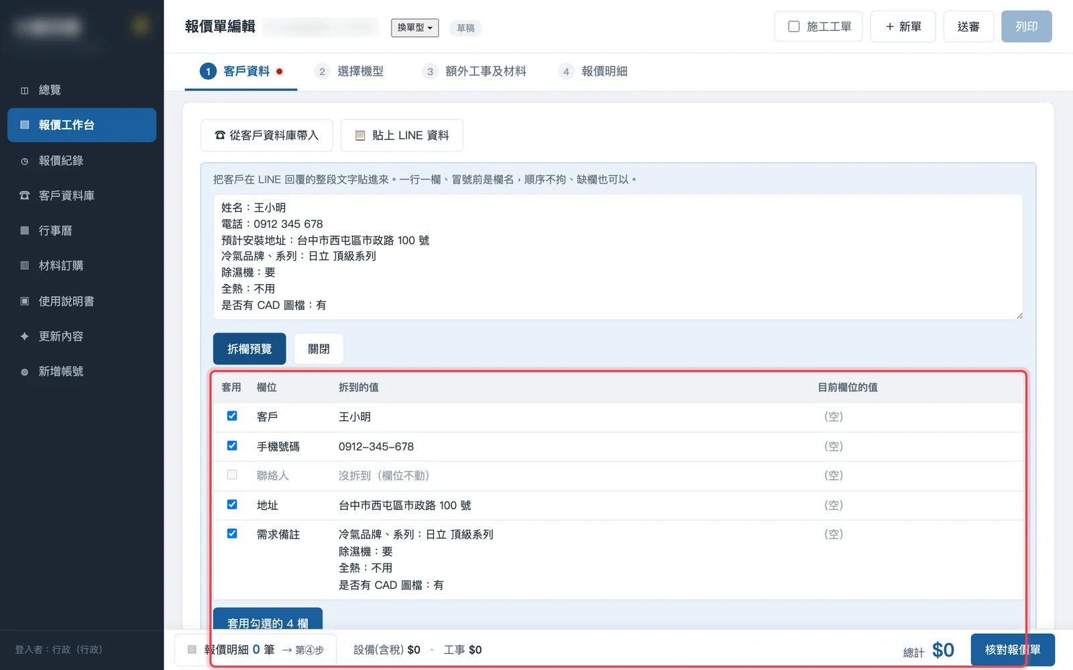
Task: Click the 拆欄預覽 button
Action: click(249, 349)
